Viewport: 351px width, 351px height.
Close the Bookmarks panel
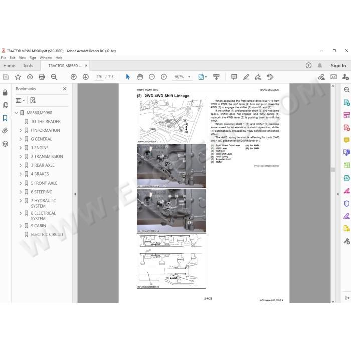click(65, 89)
